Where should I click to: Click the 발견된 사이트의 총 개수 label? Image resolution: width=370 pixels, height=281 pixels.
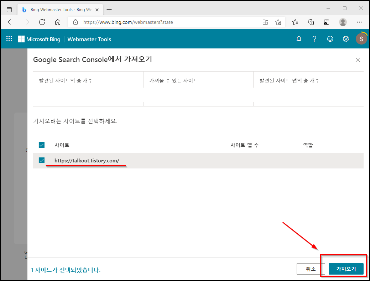tap(66, 81)
